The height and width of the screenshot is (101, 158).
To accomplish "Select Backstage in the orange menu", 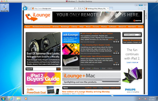I will pos(65,27).
